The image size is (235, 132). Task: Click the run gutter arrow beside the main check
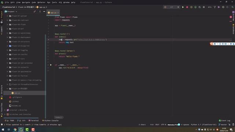pos(51,65)
